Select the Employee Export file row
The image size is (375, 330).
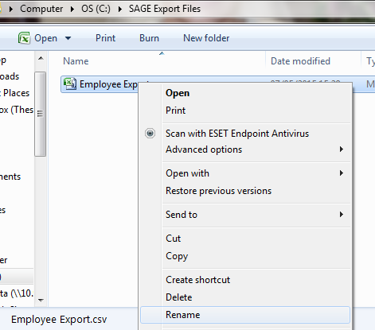point(217,84)
